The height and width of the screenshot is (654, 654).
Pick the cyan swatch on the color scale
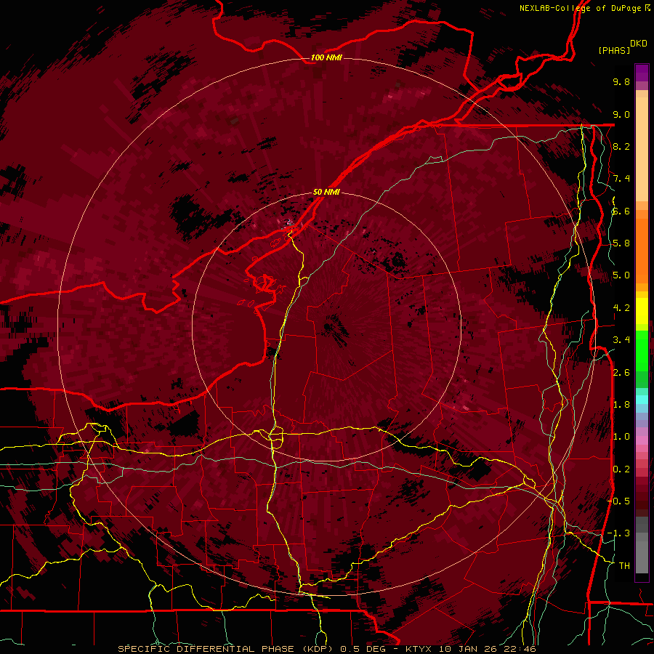[x=642, y=400]
